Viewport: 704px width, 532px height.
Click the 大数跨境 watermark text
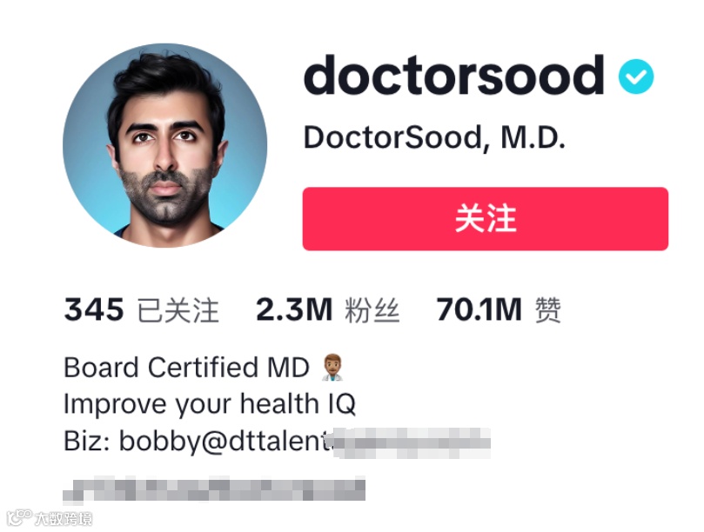pos(64,519)
